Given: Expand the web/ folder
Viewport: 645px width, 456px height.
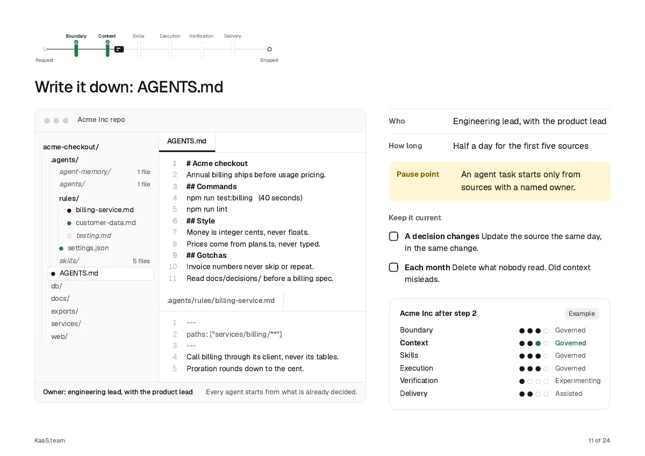Looking at the screenshot, I should tap(59, 337).
